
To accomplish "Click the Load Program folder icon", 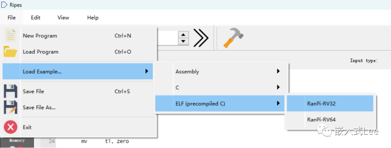I will [x=11, y=52].
